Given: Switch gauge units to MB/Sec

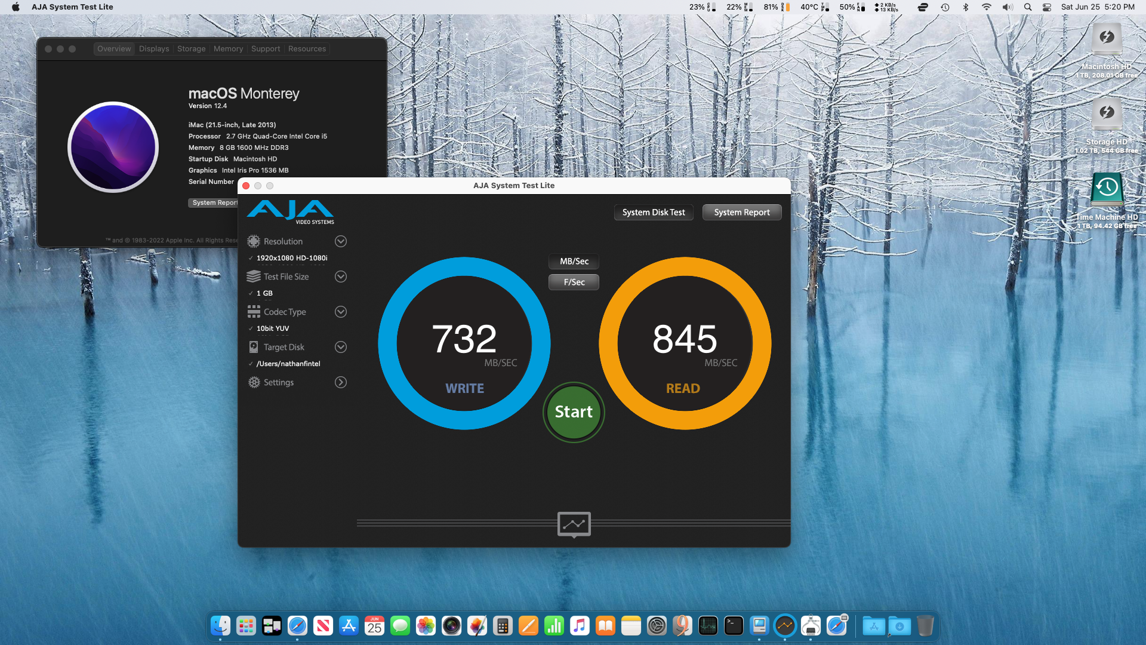Looking at the screenshot, I should (574, 261).
